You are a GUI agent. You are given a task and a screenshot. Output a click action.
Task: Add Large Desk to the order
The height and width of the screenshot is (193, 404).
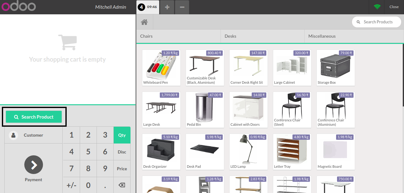161,110
